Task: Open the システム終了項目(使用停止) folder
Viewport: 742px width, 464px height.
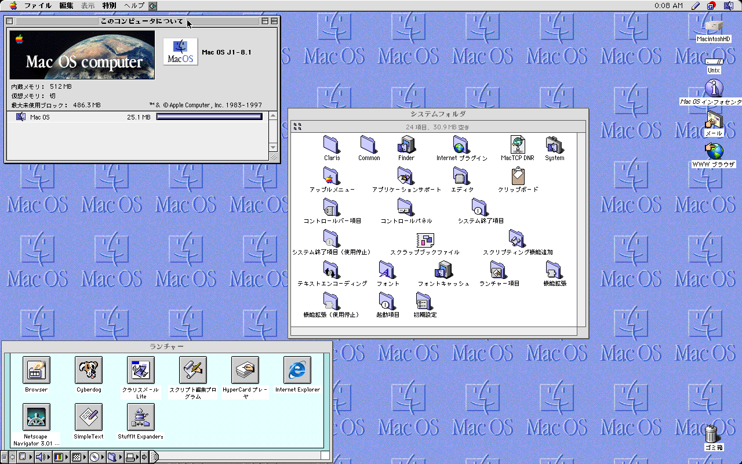Action: click(x=332, y=238)
